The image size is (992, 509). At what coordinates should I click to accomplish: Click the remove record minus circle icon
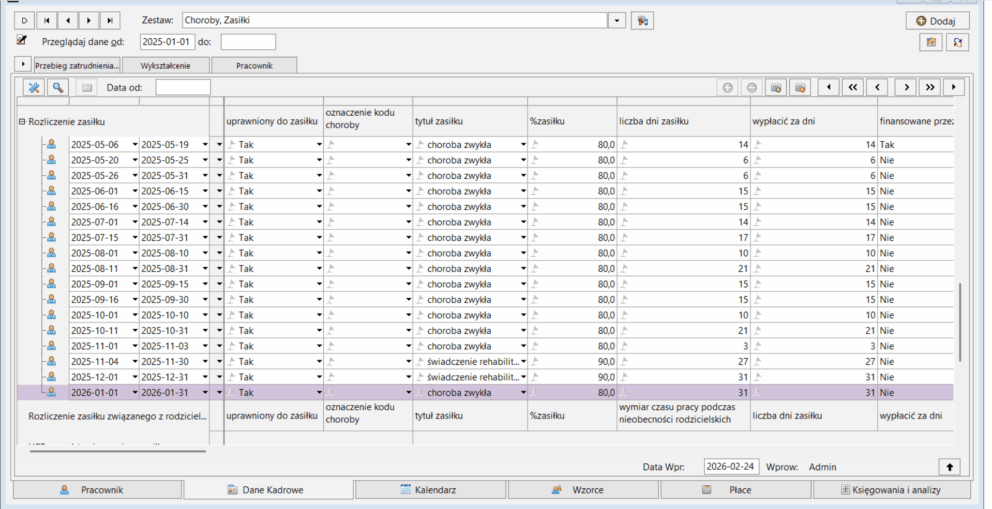(751, 87)
